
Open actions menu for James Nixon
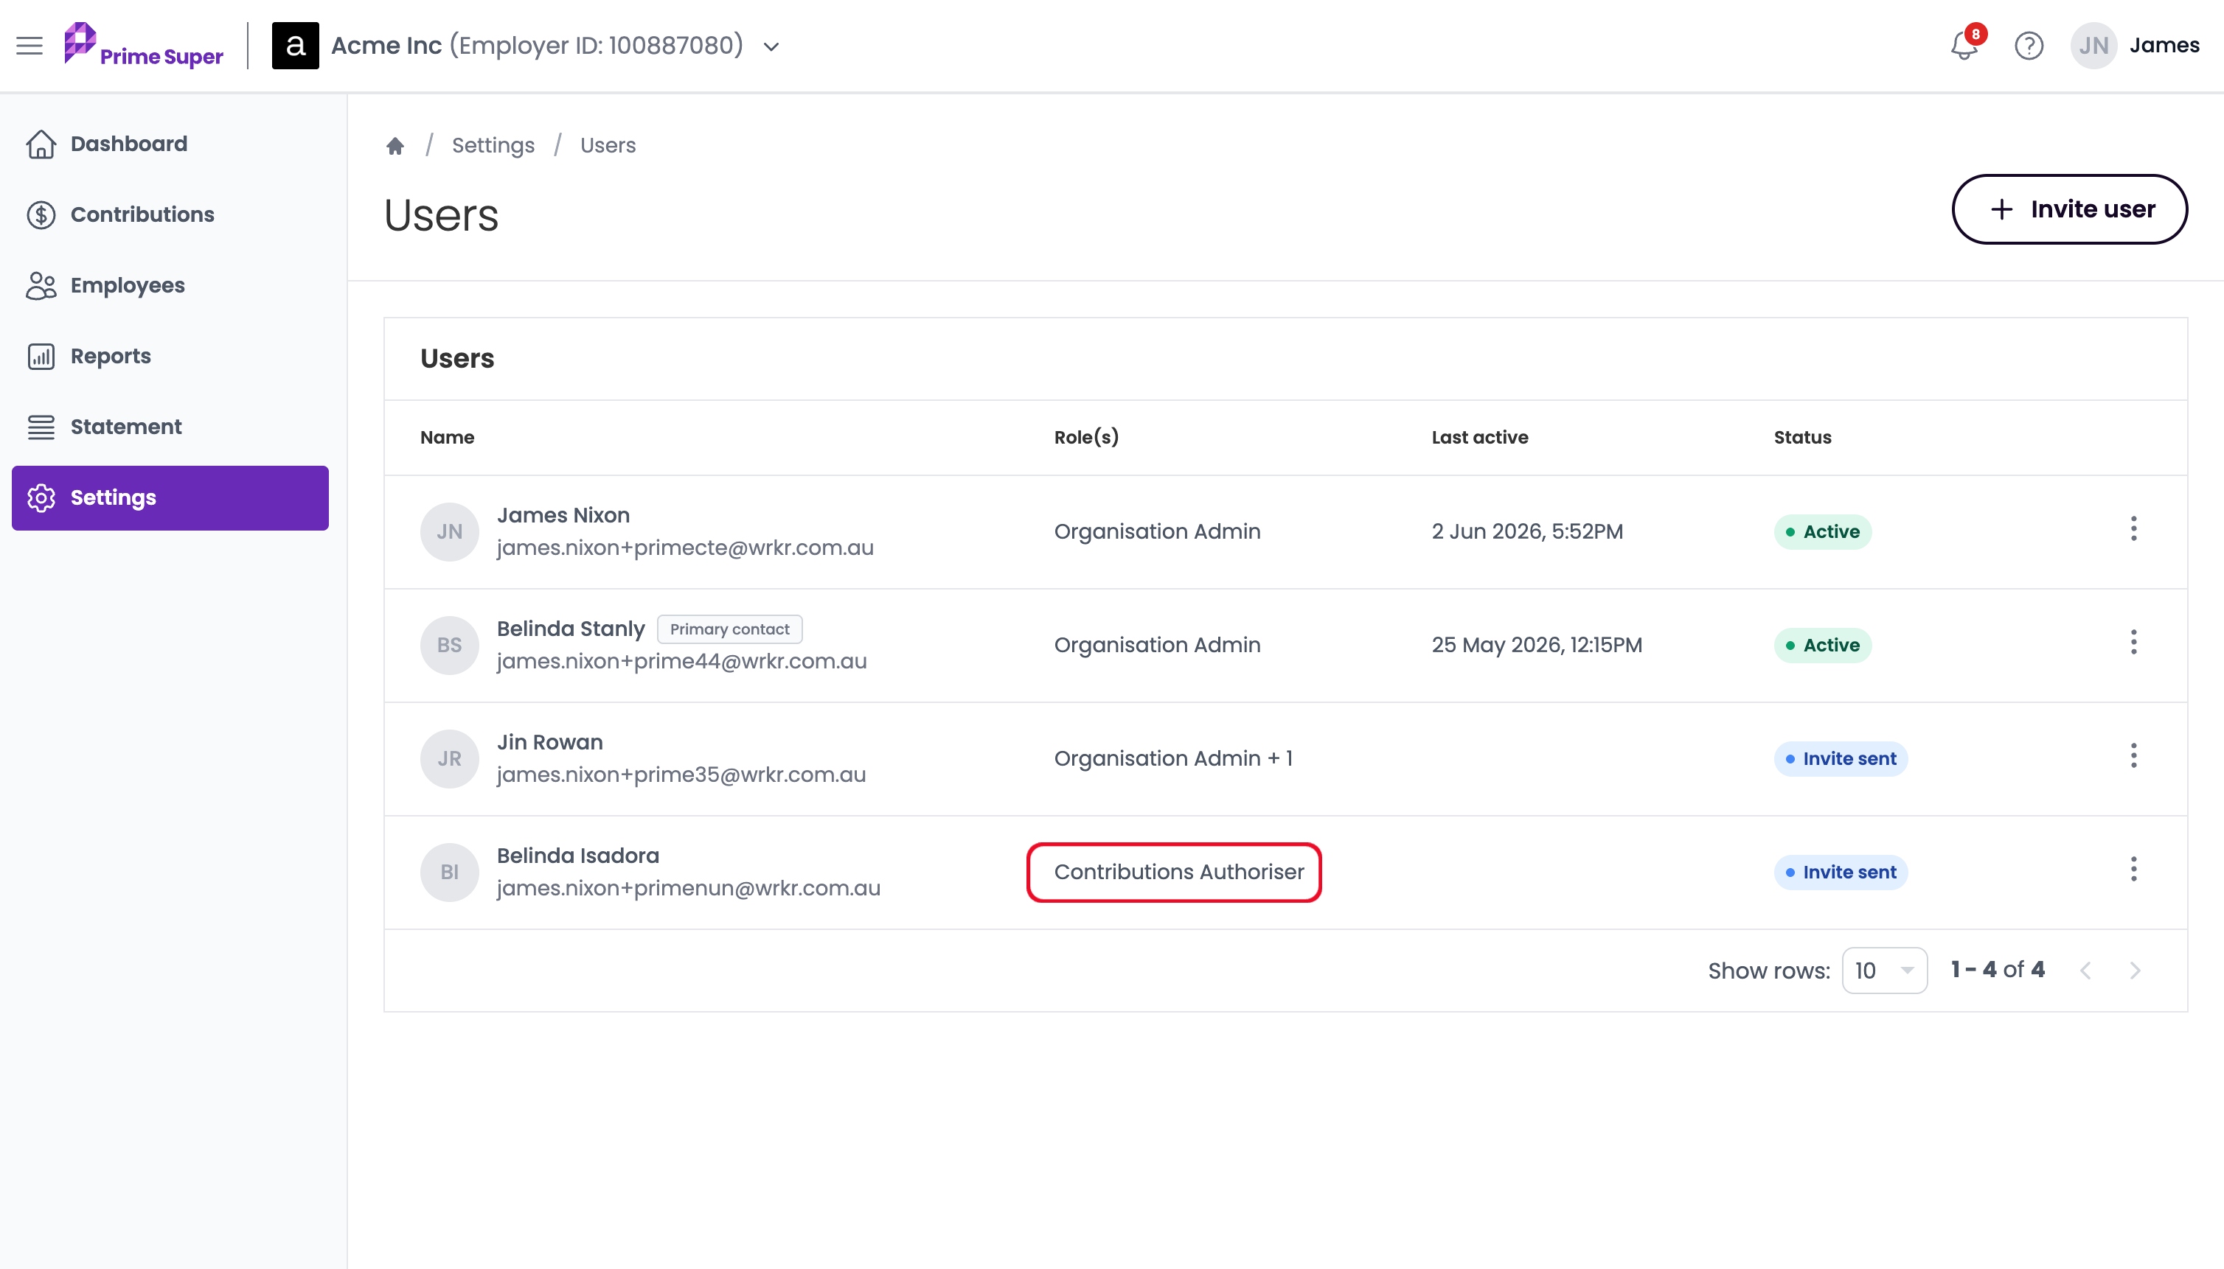2133,529
